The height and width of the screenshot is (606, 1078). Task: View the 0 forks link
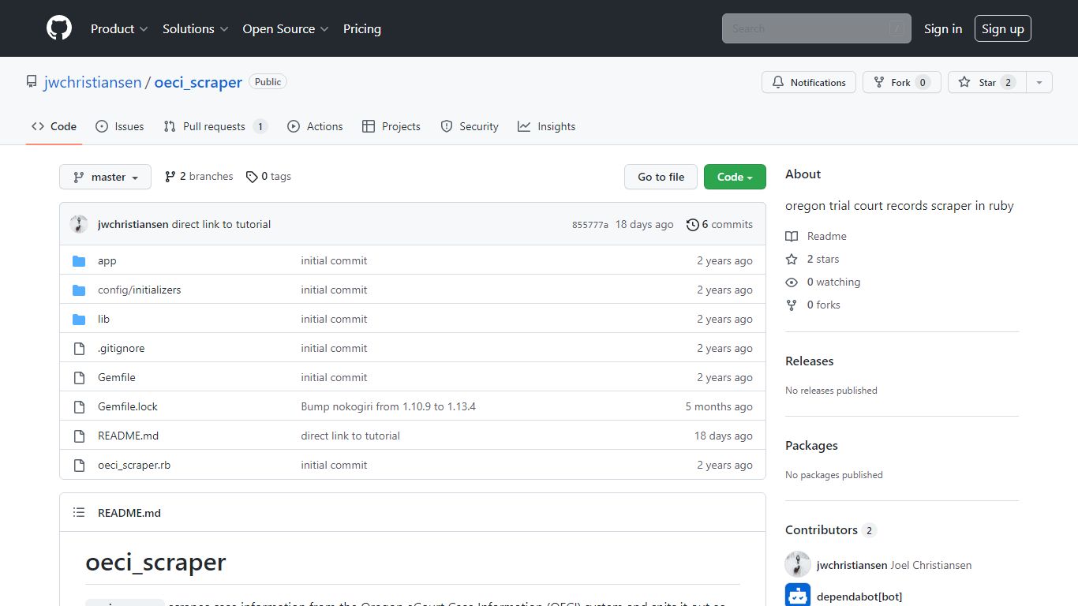[813, 305]
